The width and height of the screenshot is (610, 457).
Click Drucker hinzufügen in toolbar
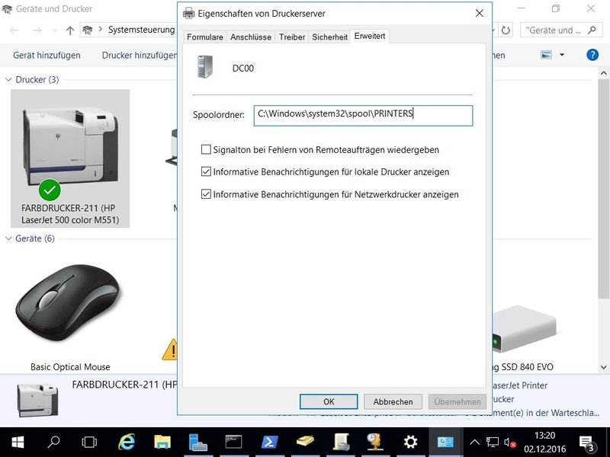(x=139, y=55)
